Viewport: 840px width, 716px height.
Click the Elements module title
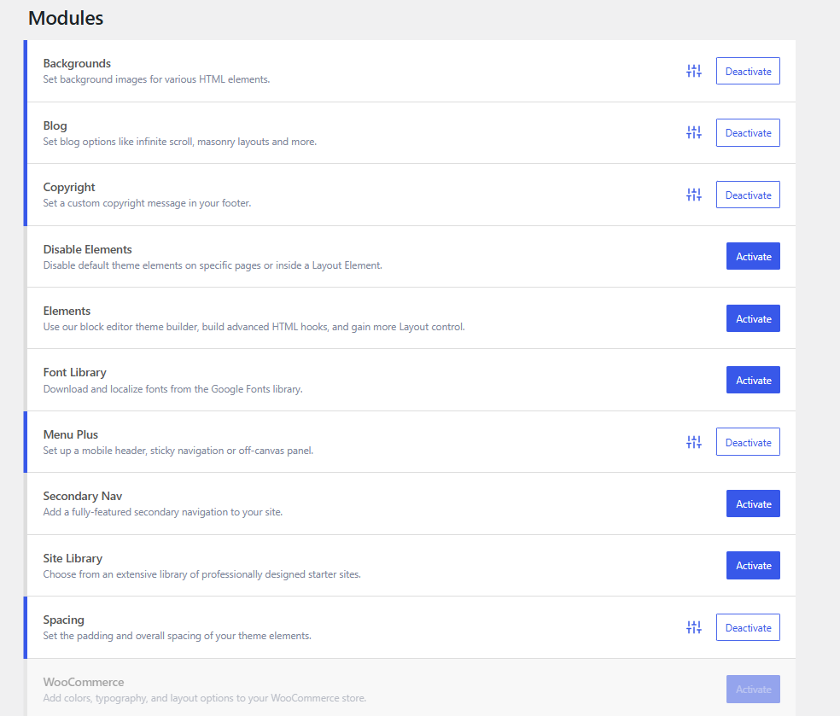67,311
